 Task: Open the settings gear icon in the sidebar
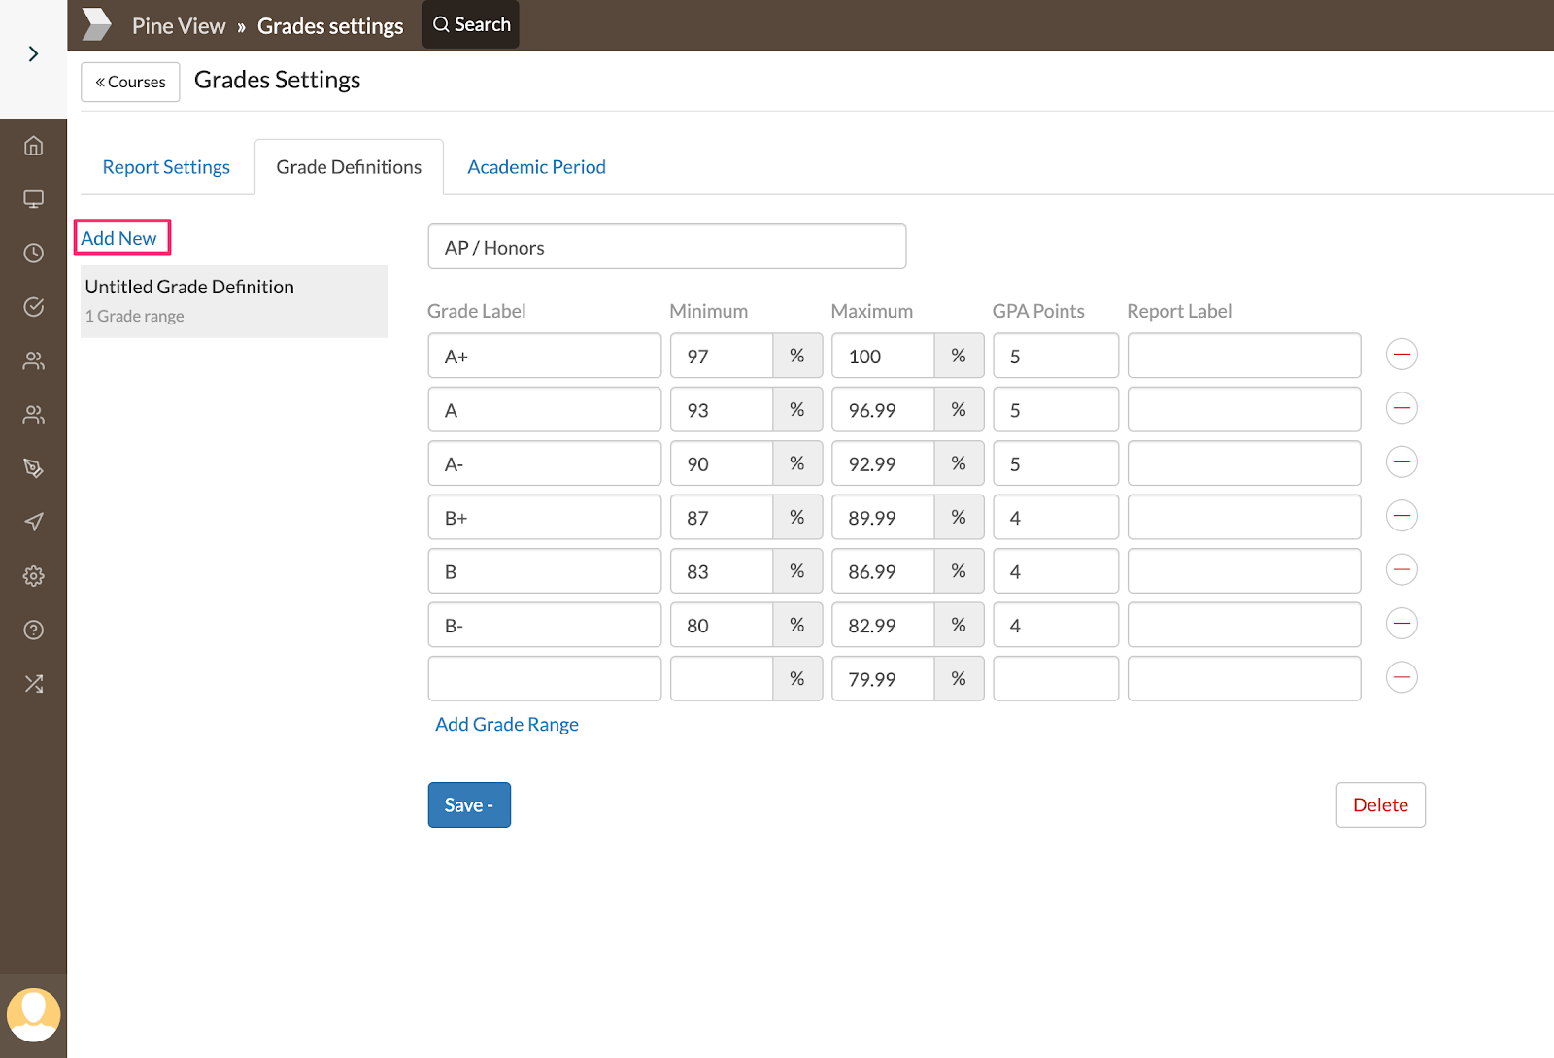(33, 576)
